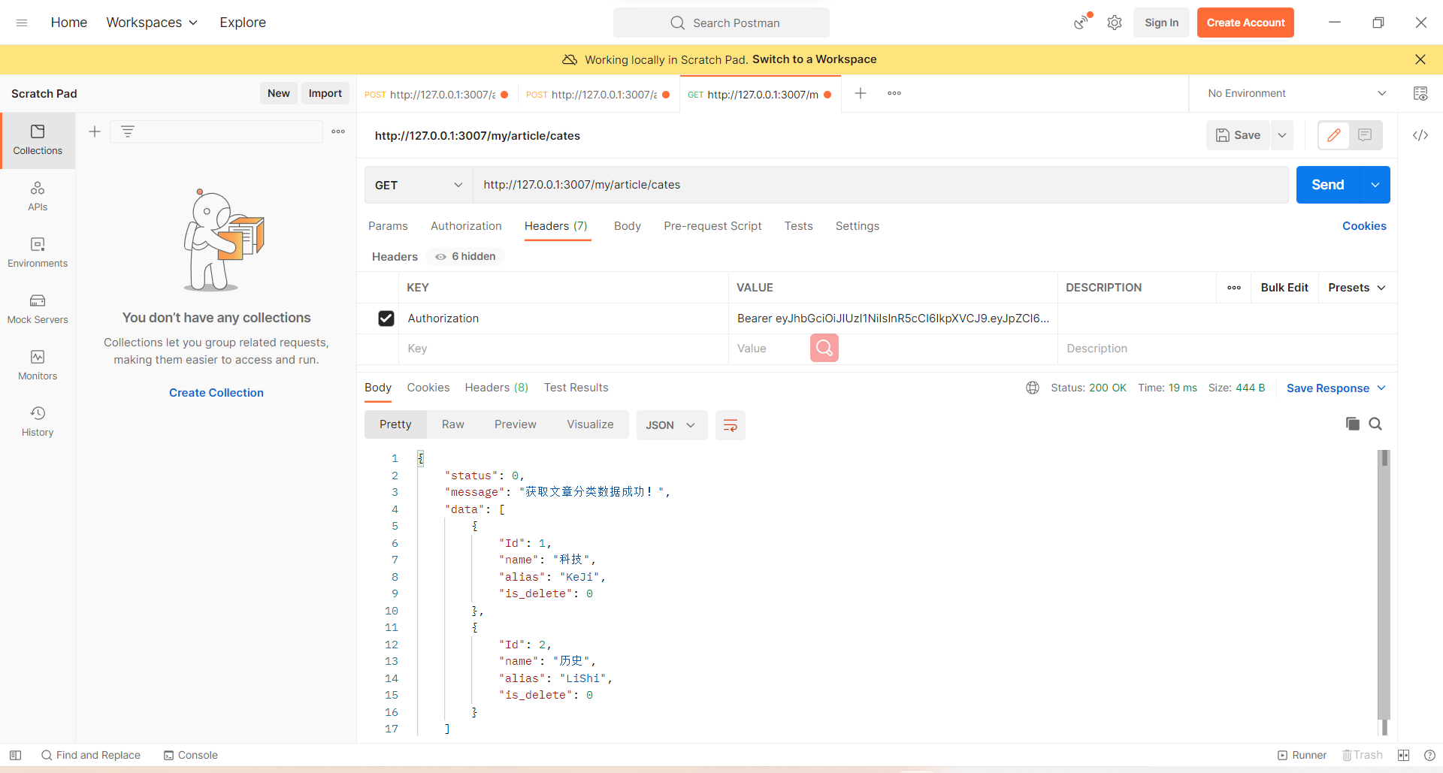Open the Console in status bar
The width and height of the screenshot is (1443, 773).
coord(191,755)
